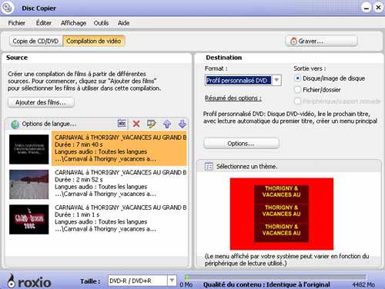Click the disc capacity progress bar

pyautogui.click(x=276, y=277)
